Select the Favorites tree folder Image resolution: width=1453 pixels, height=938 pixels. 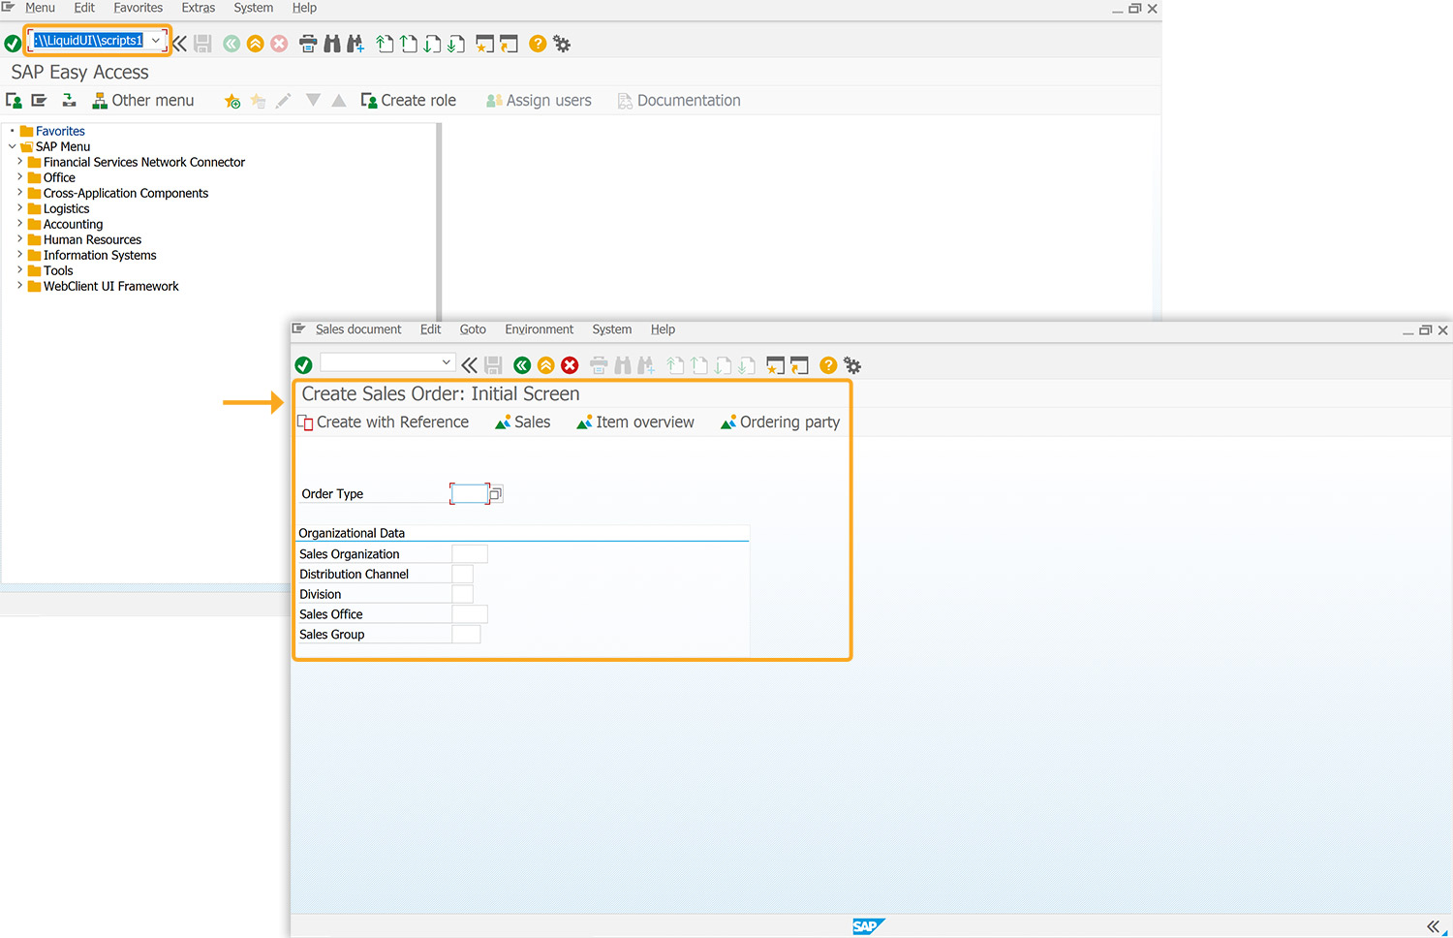52,131
